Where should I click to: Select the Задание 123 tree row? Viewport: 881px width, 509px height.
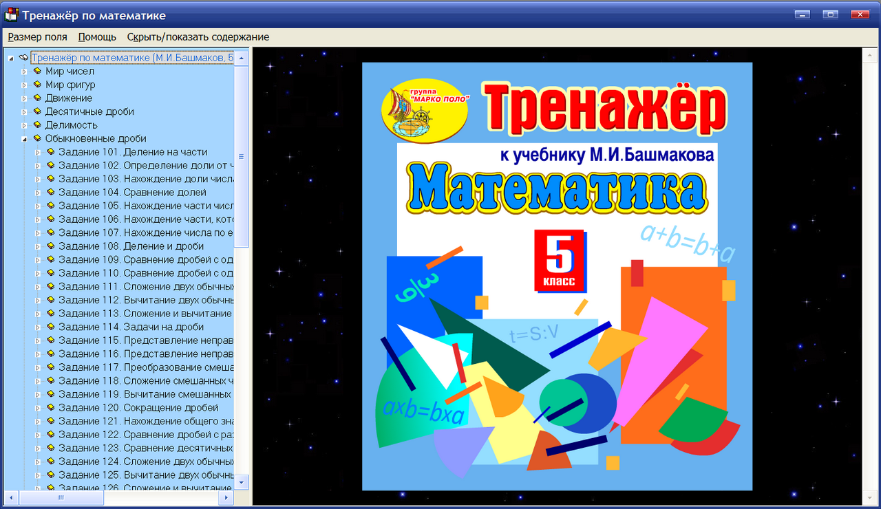pyautogui.click(x=146, y=448)
